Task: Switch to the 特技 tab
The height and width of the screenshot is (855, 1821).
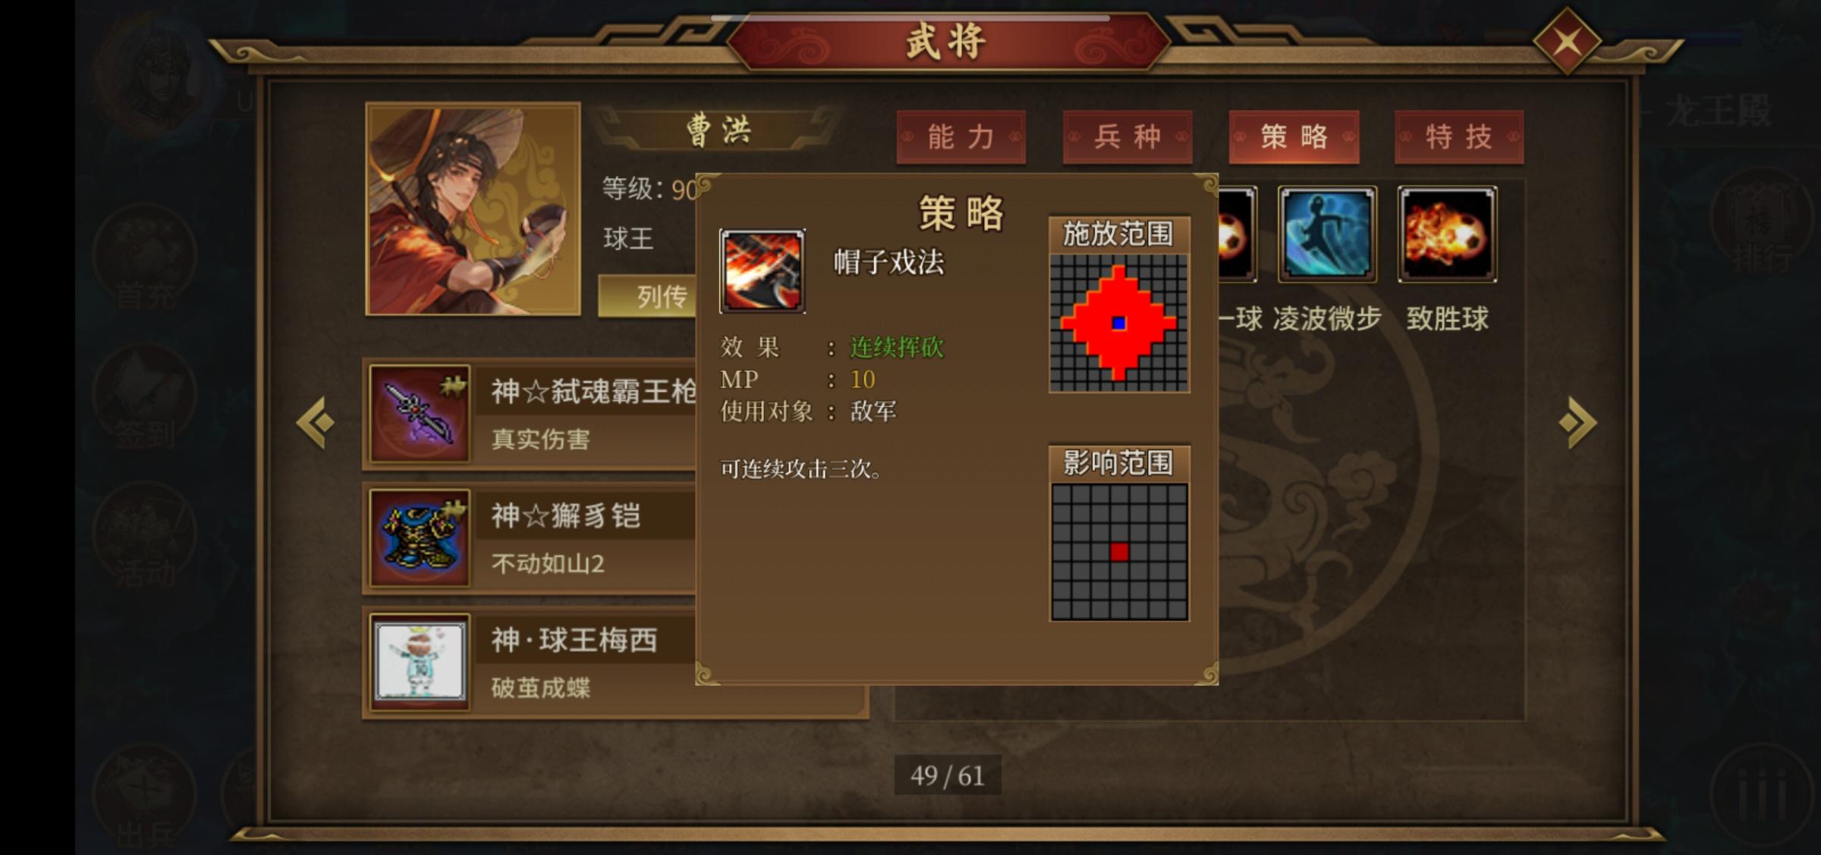Action: 1459,137
